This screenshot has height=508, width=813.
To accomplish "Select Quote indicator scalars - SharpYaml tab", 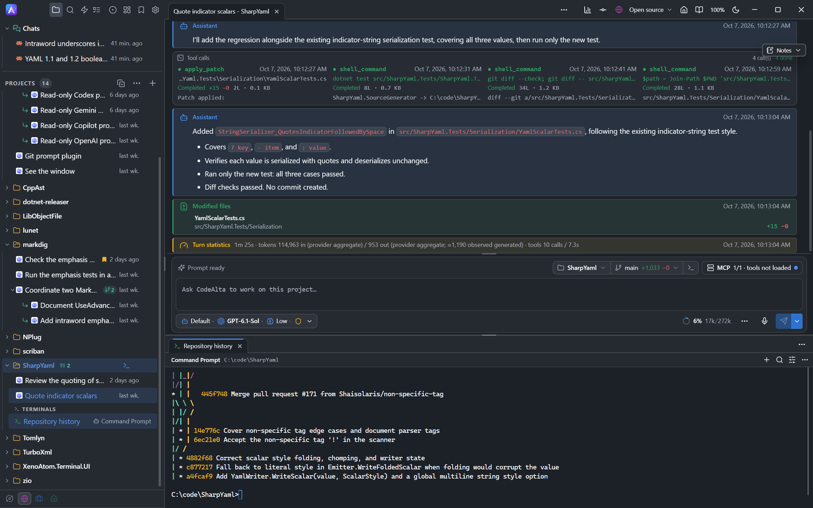I will pos(221,11).
